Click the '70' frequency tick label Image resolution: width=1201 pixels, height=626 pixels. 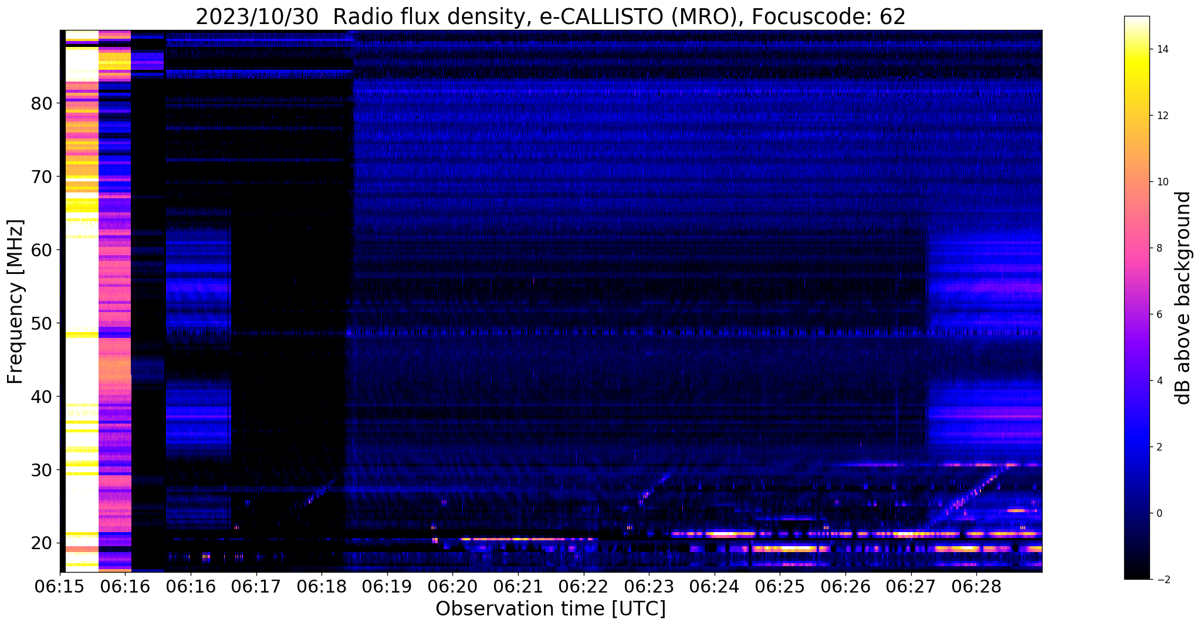click(42, 177)
